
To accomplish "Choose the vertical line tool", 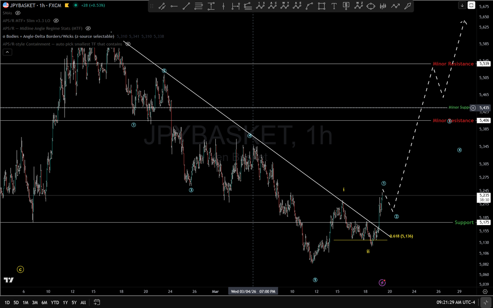I will [223, 6].
